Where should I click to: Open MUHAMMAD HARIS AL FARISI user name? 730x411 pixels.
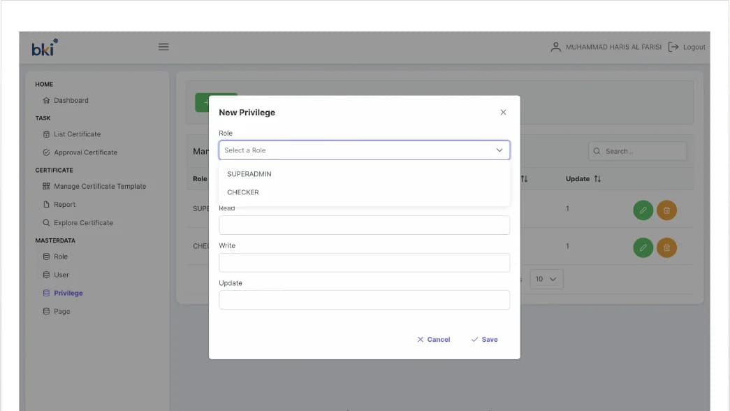click(x=613, y=47)
